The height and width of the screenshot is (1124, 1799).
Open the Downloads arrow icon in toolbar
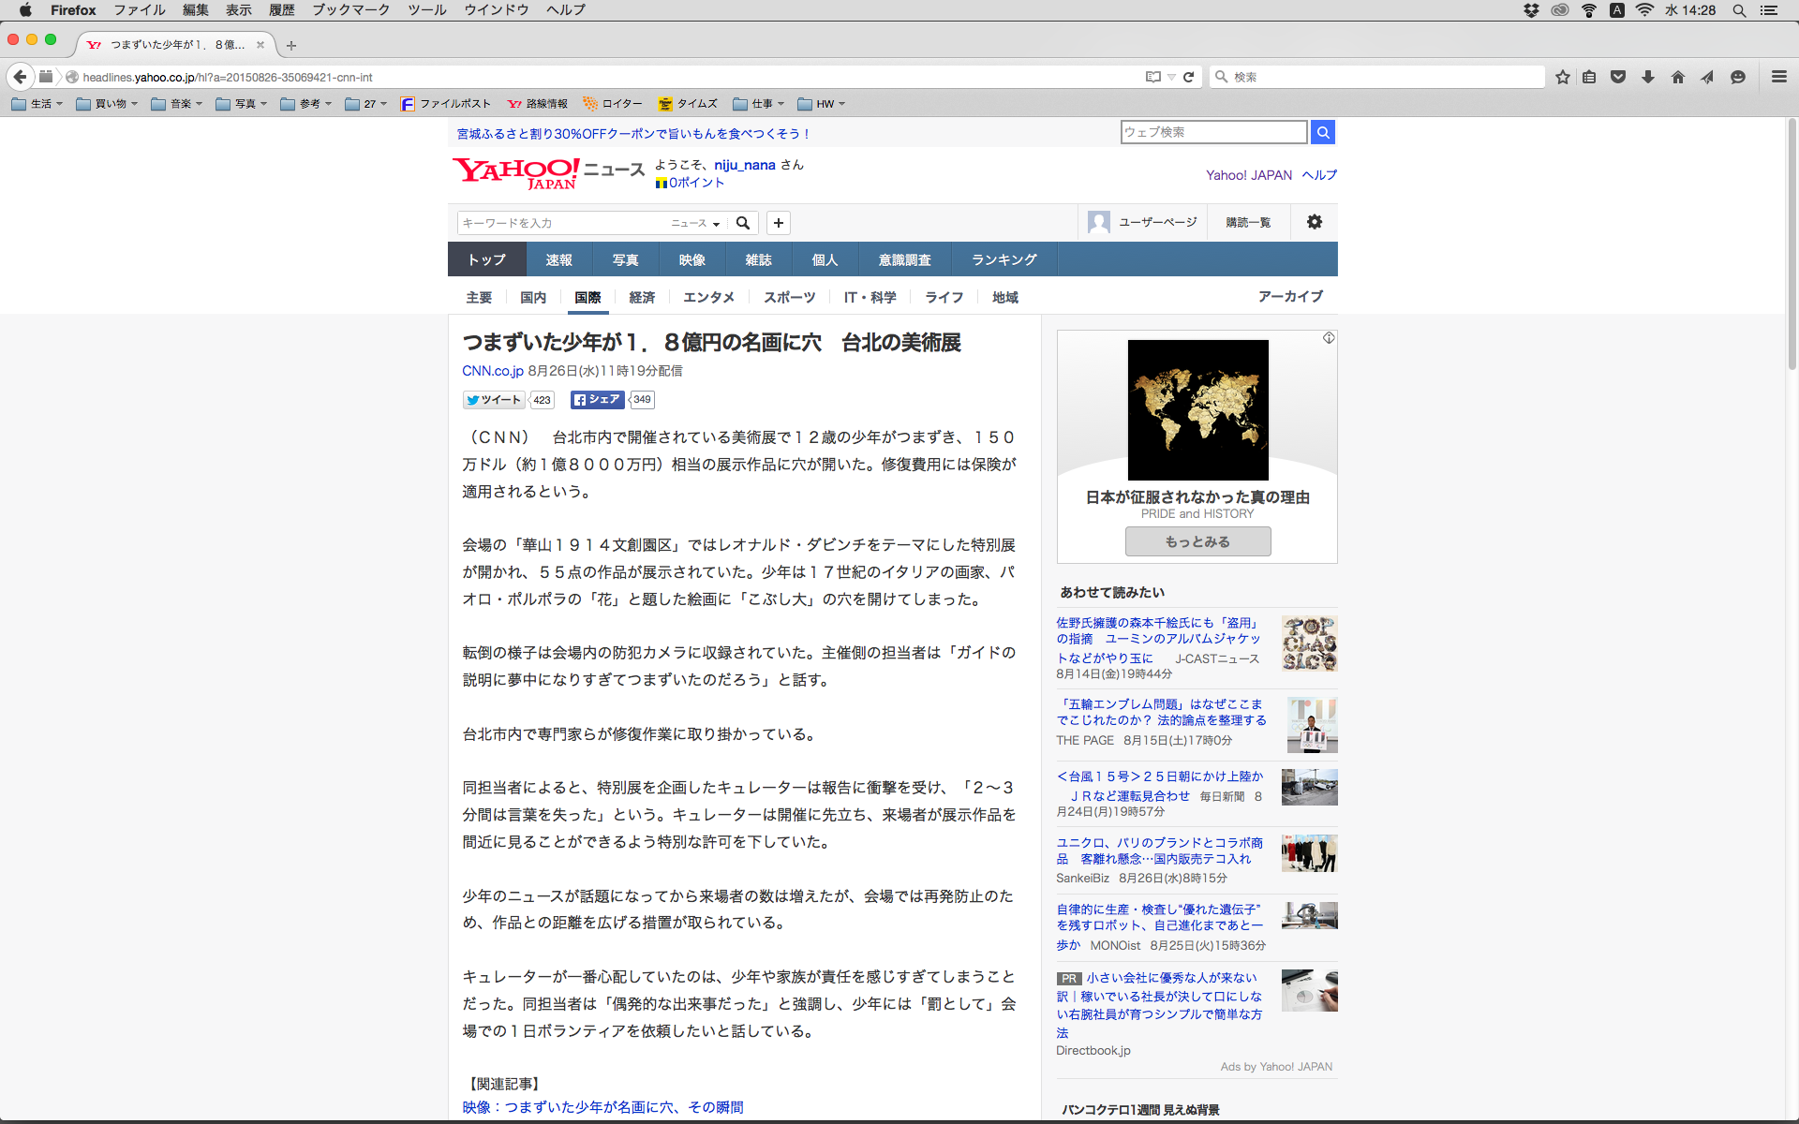coord(1648,77)
